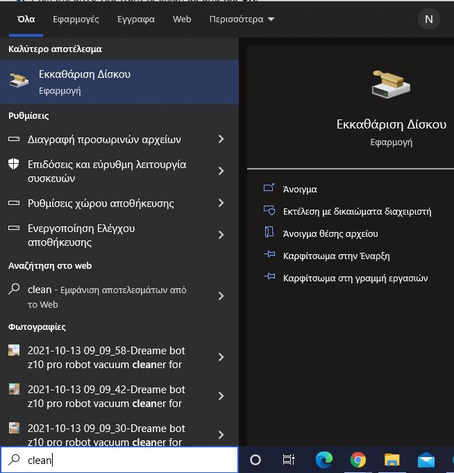Expand arrow for Ενεργοποίηση Ελέγχου αποθήκευσης
This screenshot has height=473, width=454.
[x=221, y=235]
